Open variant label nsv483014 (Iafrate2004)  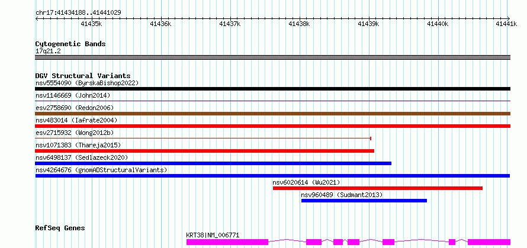click(x=76, y=120)
